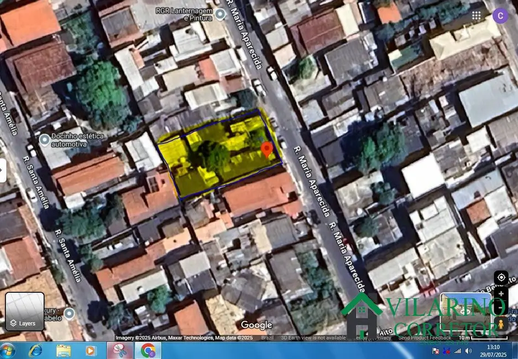Expand the collapsed side panel arrow
The width and height of the screenshot is (518, 359).
3,170
